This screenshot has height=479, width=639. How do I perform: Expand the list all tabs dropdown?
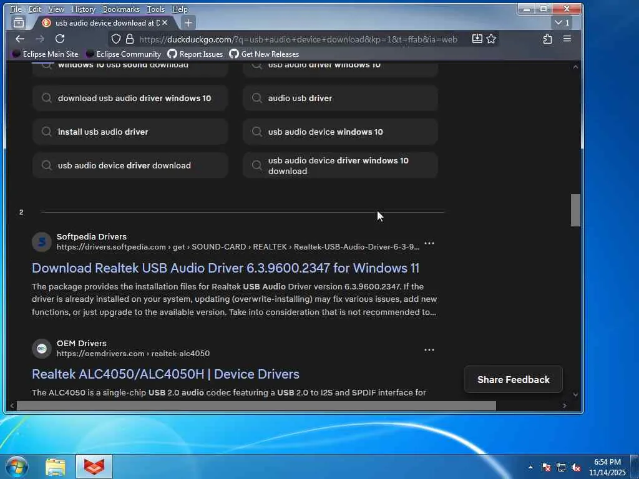[562, 23]
